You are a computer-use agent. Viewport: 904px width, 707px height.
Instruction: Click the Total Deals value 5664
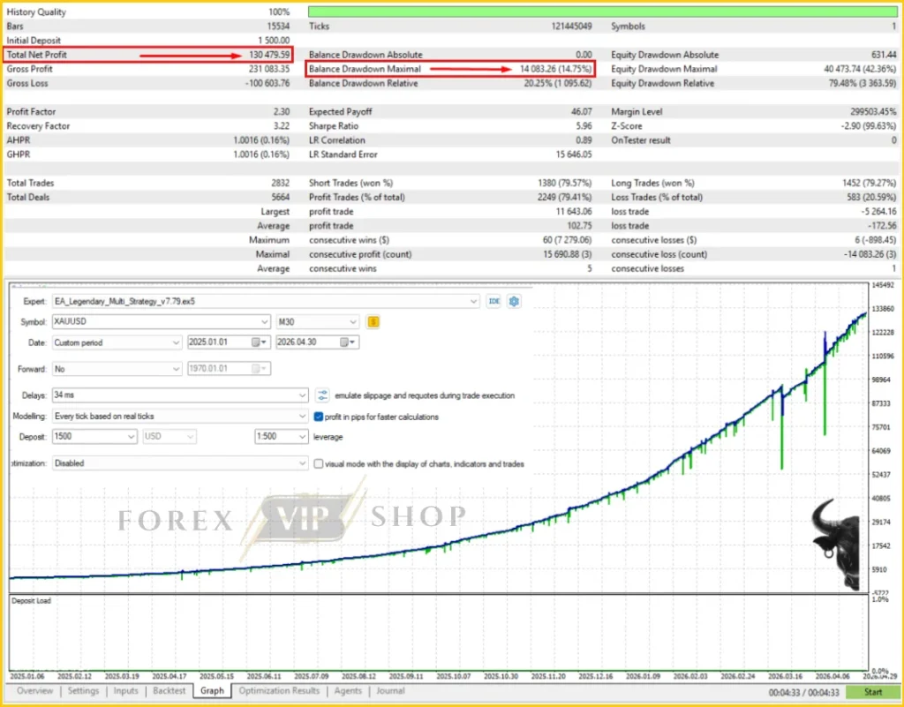point(280,197)
